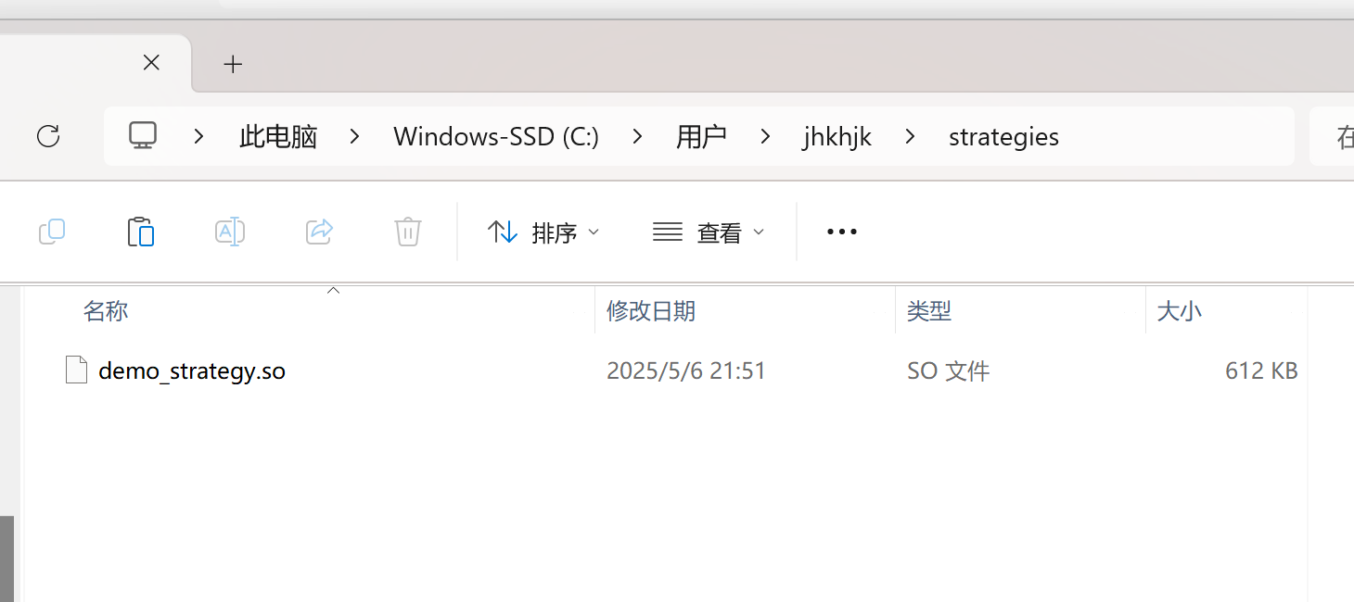Click the Paste clipboard icon
The height and width of the screenshot is (602, 1354).
[x=140, y=232]
